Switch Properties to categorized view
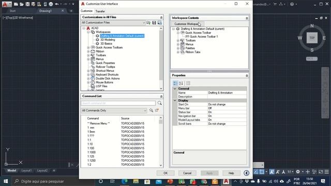 [x=175, y=83]
